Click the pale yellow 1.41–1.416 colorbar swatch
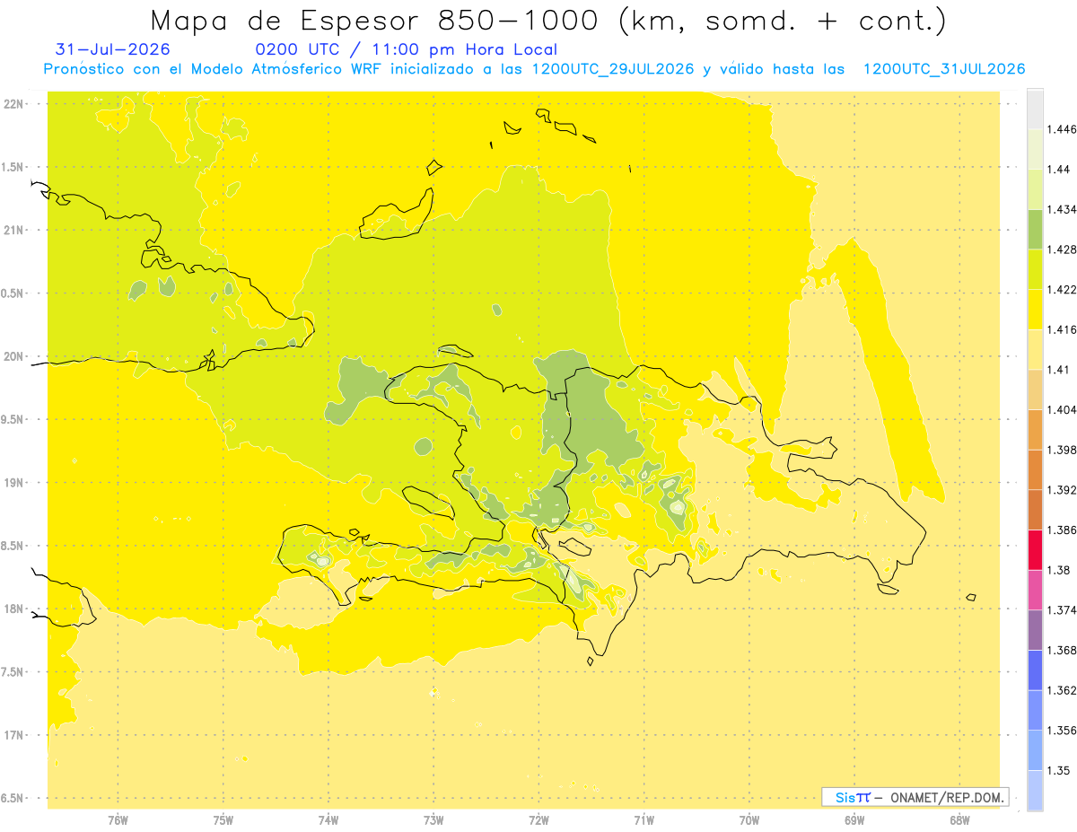 (1036, 349)
